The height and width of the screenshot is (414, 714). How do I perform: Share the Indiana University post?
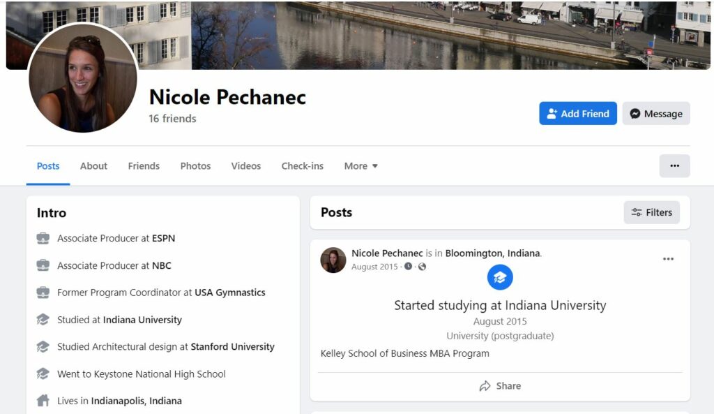pos(500,386)
